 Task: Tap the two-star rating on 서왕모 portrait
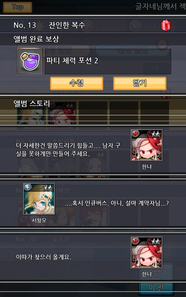pyautogui.click(x=48, y=188)
